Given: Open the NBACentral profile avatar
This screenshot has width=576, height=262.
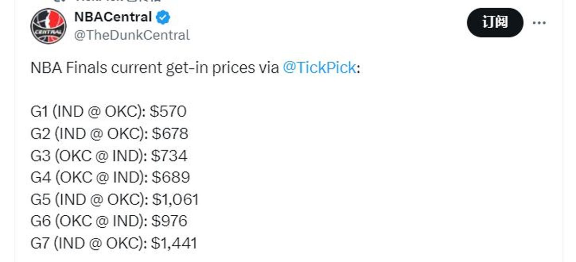Looking at the screenshot, I should pyautogui.click(x=48, y=26).
